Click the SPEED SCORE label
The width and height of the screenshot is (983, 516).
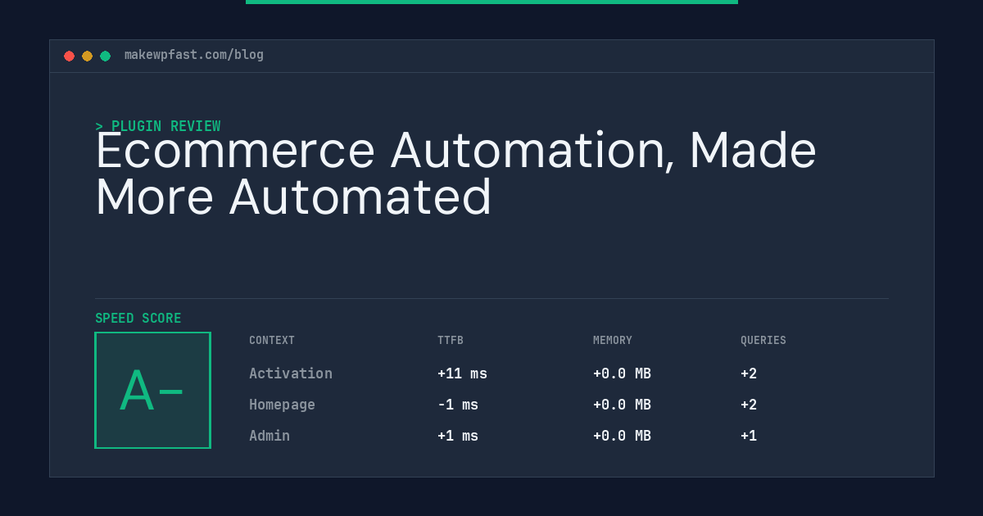138,318
